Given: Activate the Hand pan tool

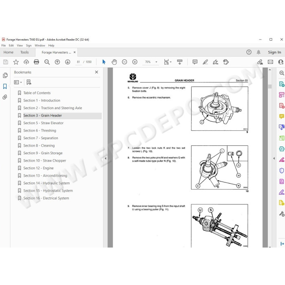Looking at the screenshot, I should [114, 62].
